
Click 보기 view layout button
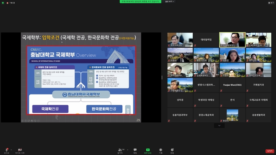pyautogui.click(x=271, y=3)
